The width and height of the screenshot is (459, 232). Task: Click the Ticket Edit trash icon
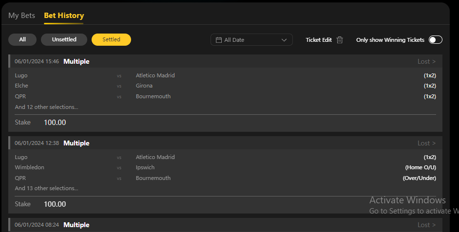pyautogui.click(x=340, y=40)
